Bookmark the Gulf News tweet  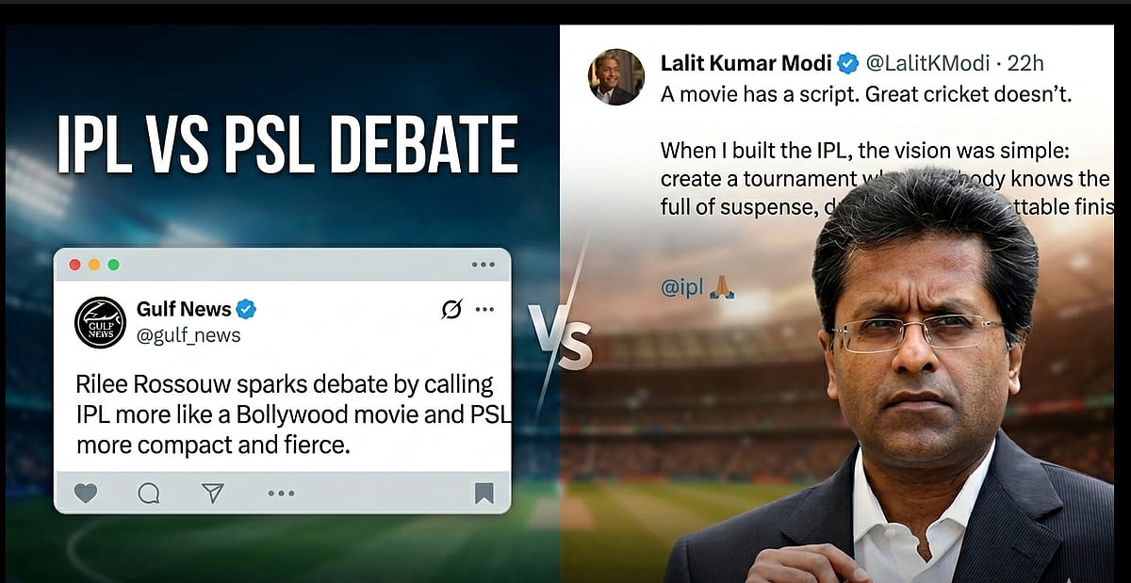click(x=484, y=493)
